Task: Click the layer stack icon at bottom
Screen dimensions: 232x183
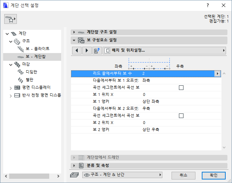Action: coord(74,175)
